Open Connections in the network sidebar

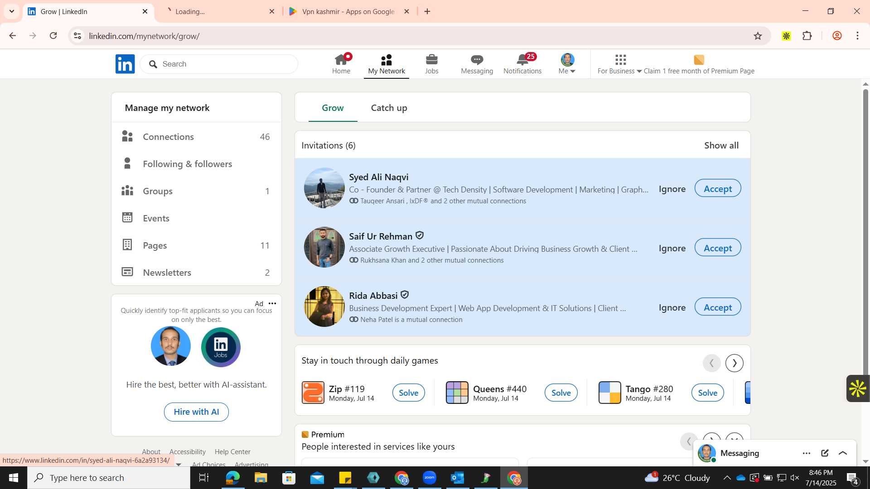(x=196, y=137)
